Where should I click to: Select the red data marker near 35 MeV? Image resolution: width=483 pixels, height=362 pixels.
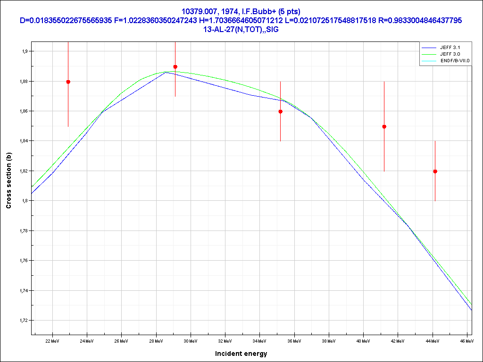pos(280,112)
